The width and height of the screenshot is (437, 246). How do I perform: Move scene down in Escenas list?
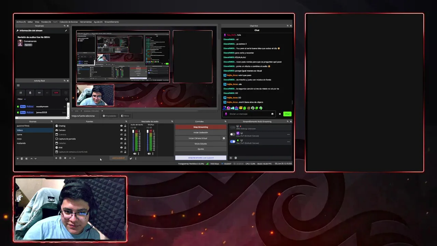(36, 159)
